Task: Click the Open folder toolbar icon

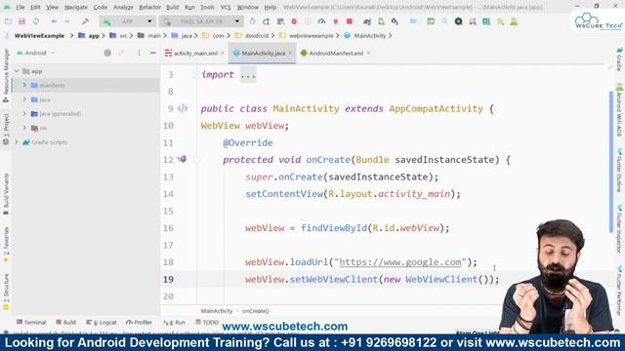Action: point(8,21)
